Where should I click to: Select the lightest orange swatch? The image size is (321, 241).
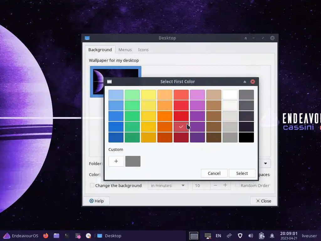[x=165, y=95]
